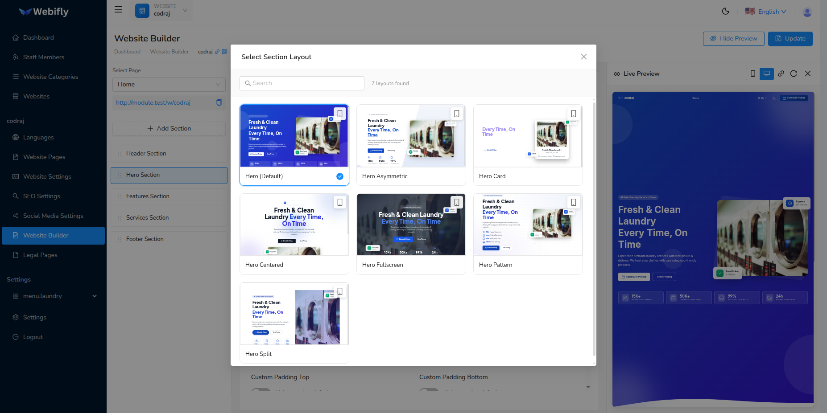Switch live preview to desktop view

point(766,74)
